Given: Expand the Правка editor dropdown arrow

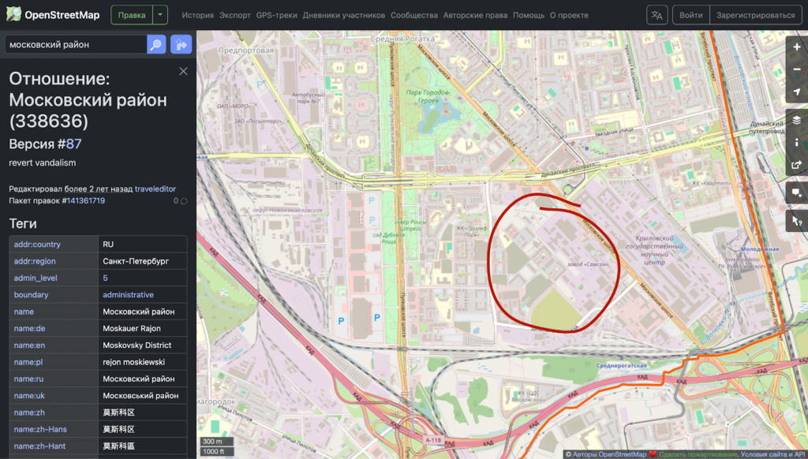Looking at the screenshot, I should (x=160, y=15).
